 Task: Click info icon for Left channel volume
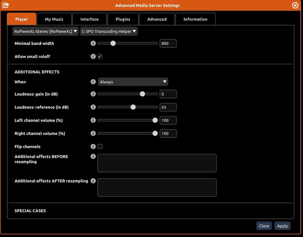(93, 120)
